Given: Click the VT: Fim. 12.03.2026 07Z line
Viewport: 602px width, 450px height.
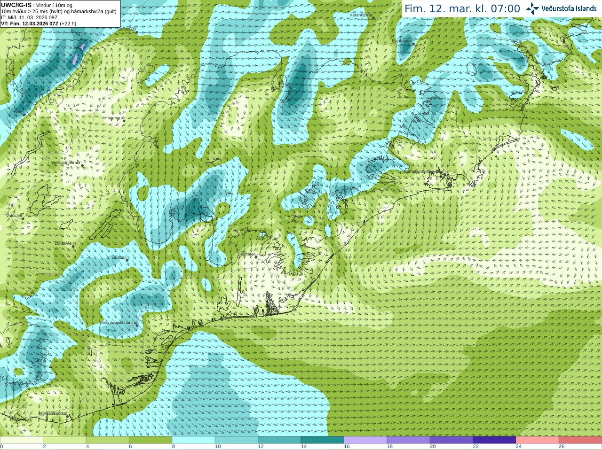Looking at the screenshot, I should tap(39, 23).
